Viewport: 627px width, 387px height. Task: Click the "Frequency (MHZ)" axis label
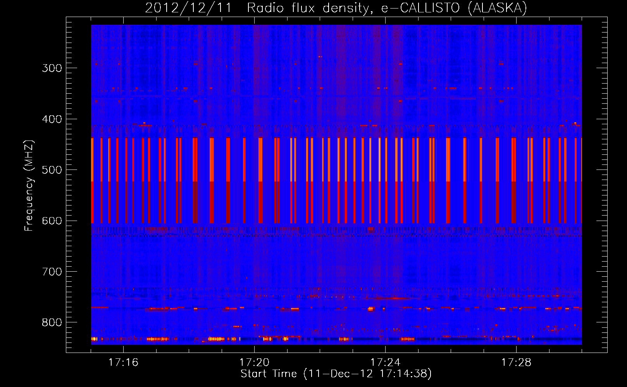[29, 185]
